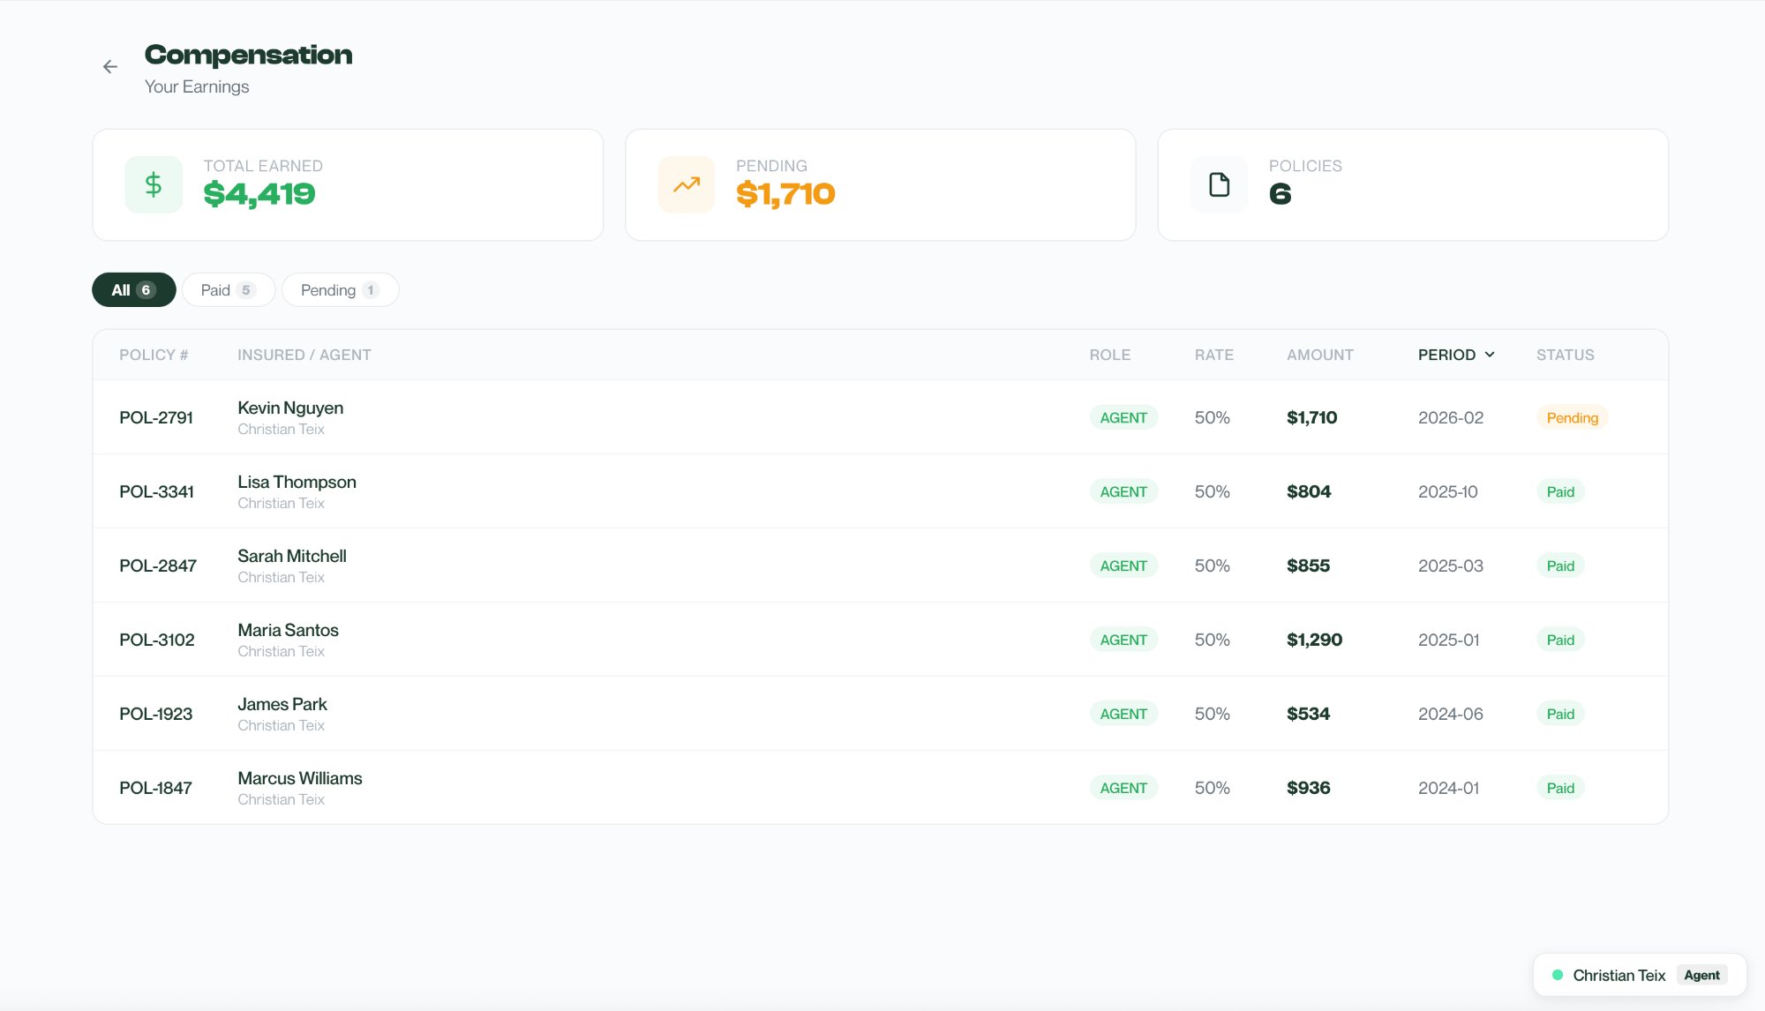Click the $1,710 pending summary value
The width and height of the screenshot is (1765, 1011).
[x=785, y=194]
